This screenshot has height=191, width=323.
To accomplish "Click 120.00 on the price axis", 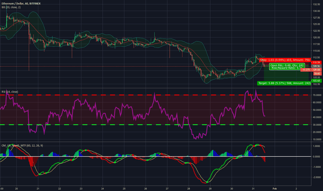I will click(x=316, y=38).
